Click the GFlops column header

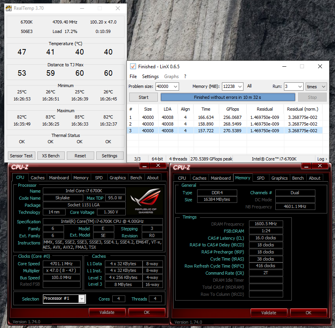(x=232, y=109)
